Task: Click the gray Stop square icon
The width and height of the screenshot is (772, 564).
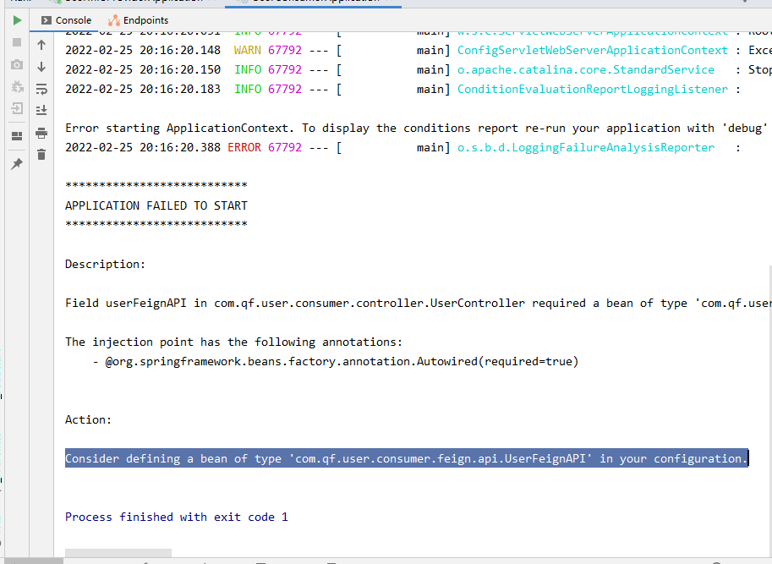Action: [x=17, y=42]
